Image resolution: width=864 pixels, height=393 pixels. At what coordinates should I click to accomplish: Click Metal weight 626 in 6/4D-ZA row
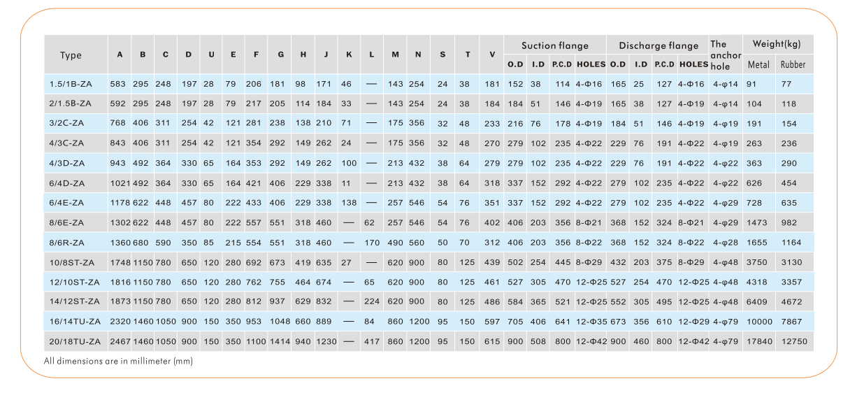pos(754,183)
